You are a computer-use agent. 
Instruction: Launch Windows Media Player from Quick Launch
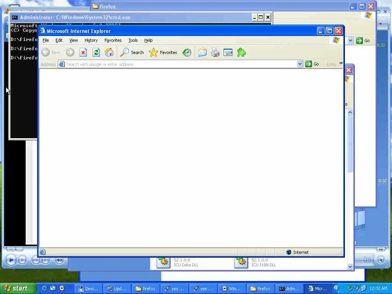pyautogui.click(x=62, y=288)
